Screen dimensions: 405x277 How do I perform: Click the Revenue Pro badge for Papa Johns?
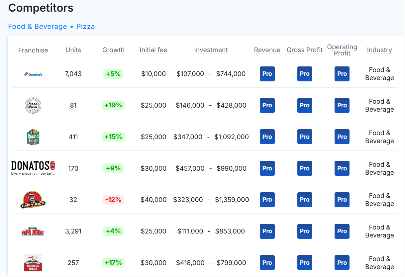point(267,231)
